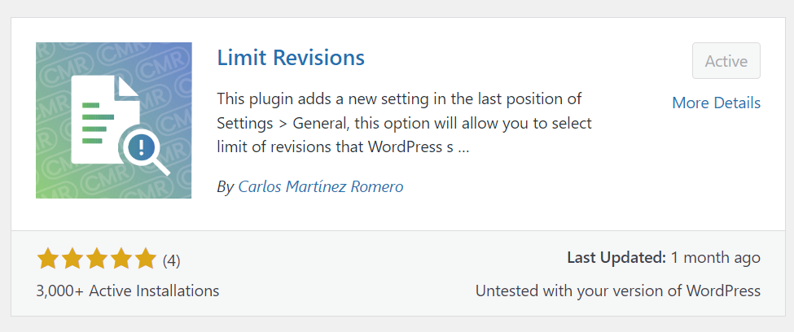Click the plugin description paragraph
The width and height of the screenshot is (794, 332).
[x=405, y=123]
